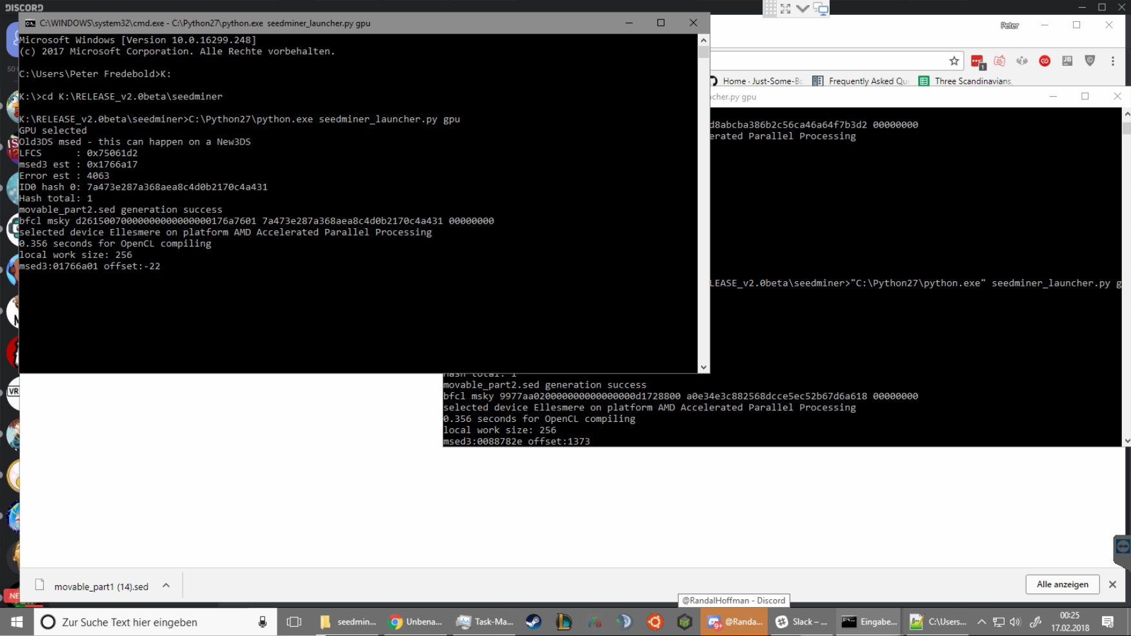Viewport: 1131px width, 636px height.
Task: Open the JetBrains Toolbox extension icon
Action: [1068, 61]
